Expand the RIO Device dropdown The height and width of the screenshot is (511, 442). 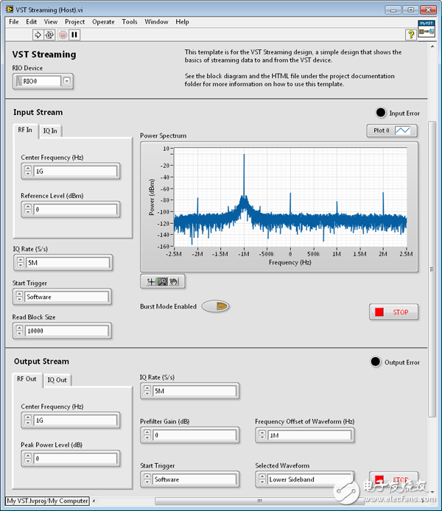(67, 81)
